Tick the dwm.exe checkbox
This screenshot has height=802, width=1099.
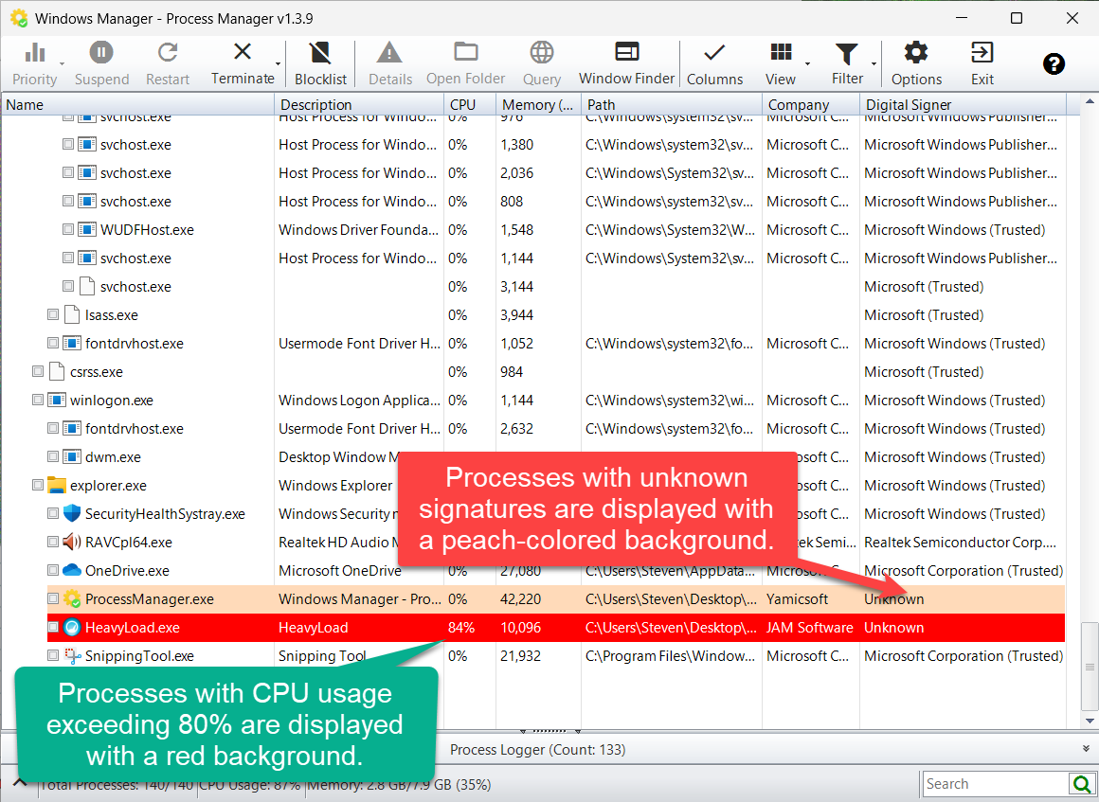pyautogui.click(x=53, y=456)
